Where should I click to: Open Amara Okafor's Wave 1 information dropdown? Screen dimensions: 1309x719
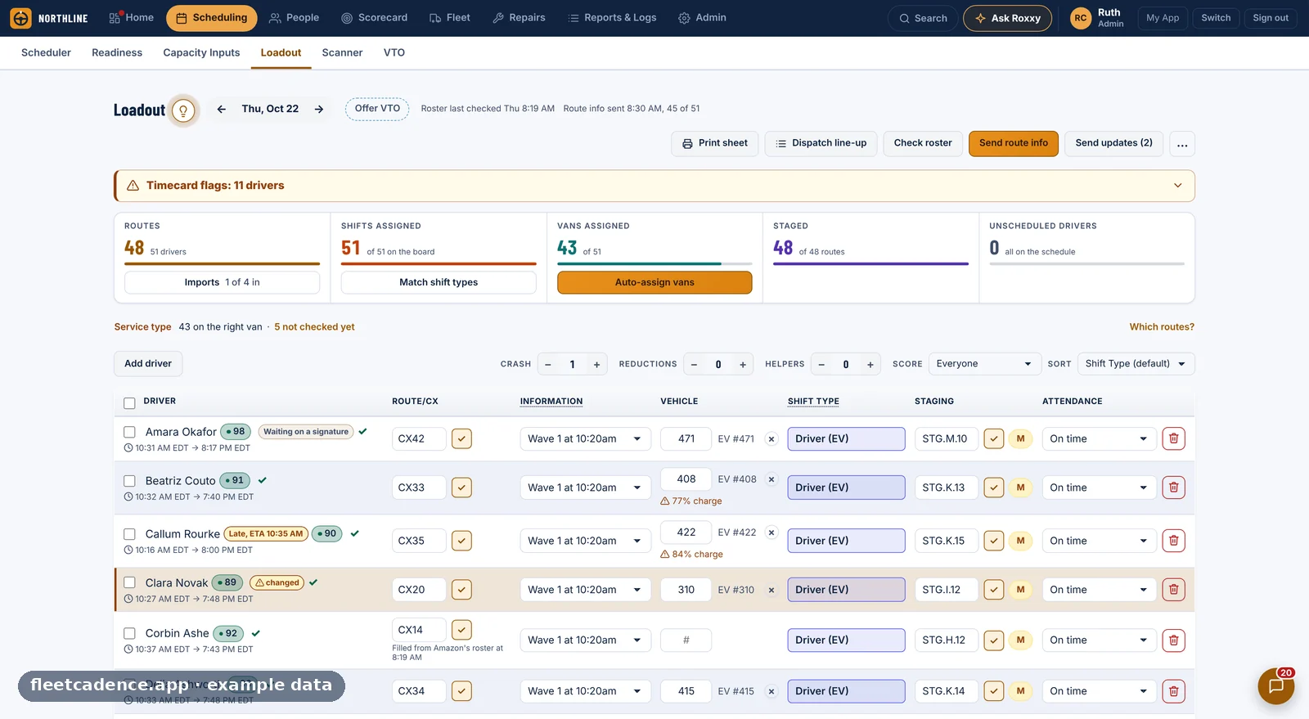(x=585, y=438)
